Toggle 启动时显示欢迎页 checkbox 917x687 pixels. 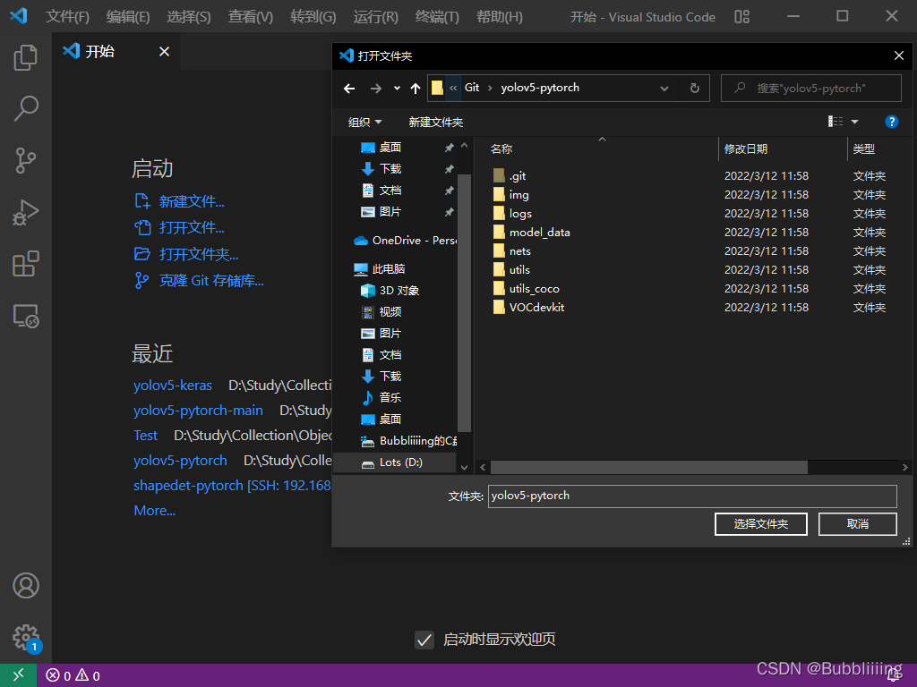(424, 640)
